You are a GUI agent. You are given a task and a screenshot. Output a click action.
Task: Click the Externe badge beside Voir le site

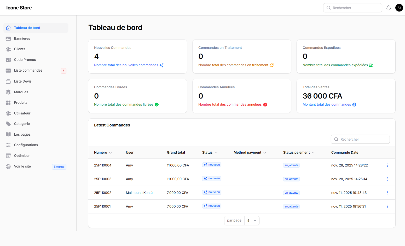tap(59, 167)
